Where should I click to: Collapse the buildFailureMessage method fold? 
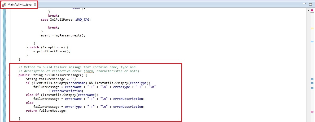[9, 75]
